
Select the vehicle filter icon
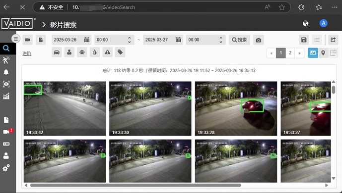(57, 52)
